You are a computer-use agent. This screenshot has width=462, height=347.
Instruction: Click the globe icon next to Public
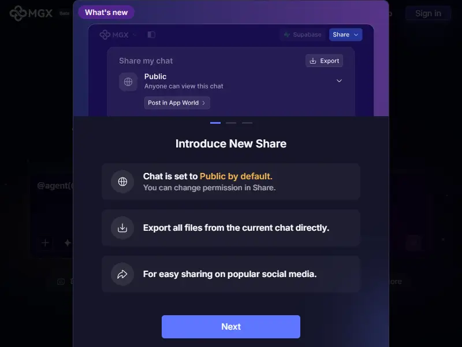(128, 82)
